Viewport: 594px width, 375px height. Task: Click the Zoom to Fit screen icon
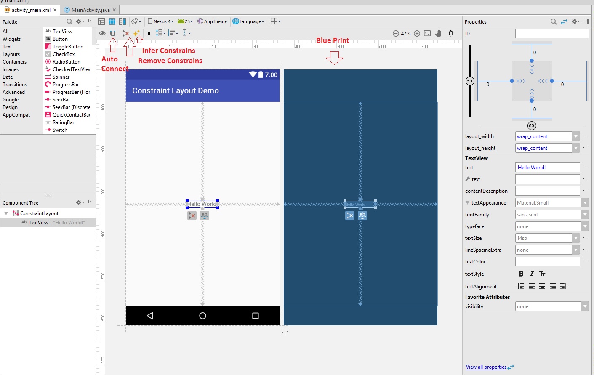[427, 33]
